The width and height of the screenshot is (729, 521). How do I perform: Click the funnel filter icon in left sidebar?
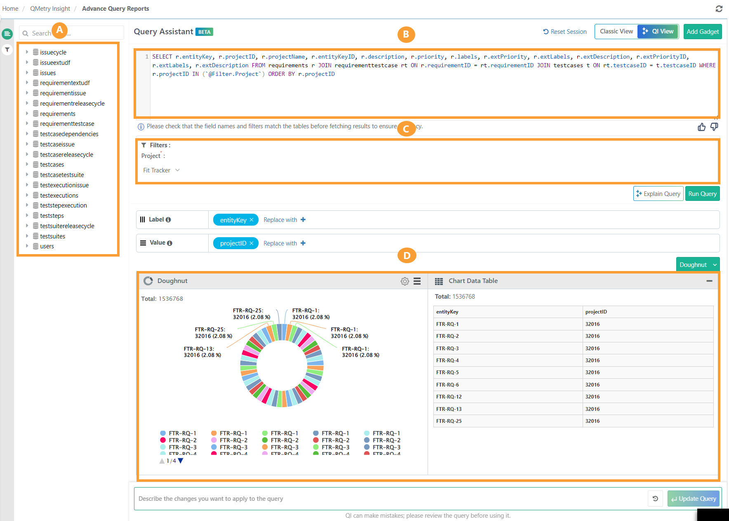(7, 50)
